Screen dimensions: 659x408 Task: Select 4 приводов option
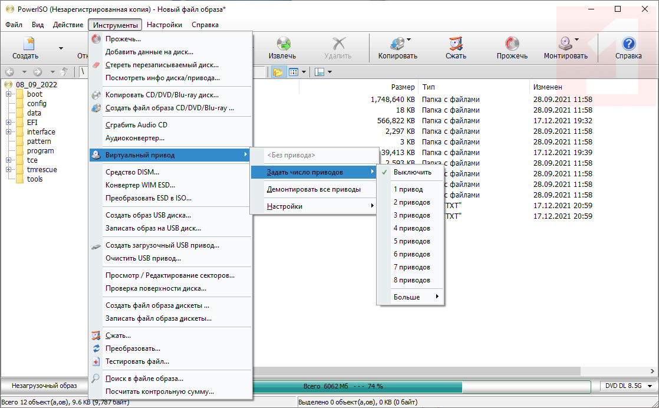tap(410, 229)
